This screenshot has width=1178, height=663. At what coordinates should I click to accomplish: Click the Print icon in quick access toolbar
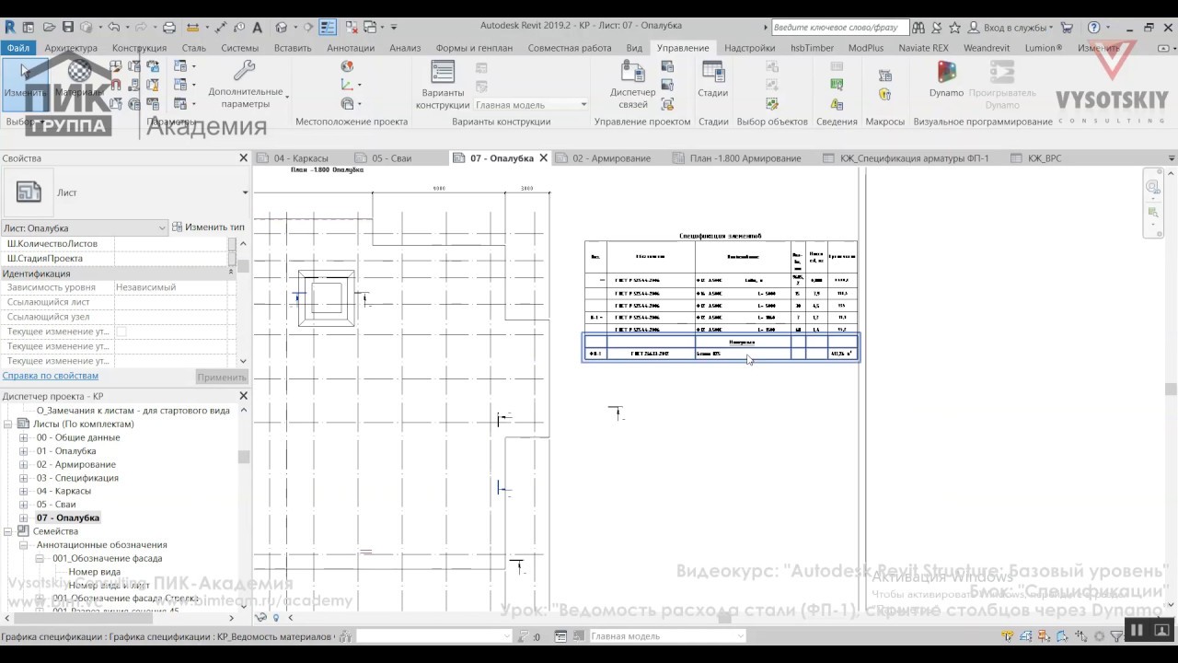[169, 27]
